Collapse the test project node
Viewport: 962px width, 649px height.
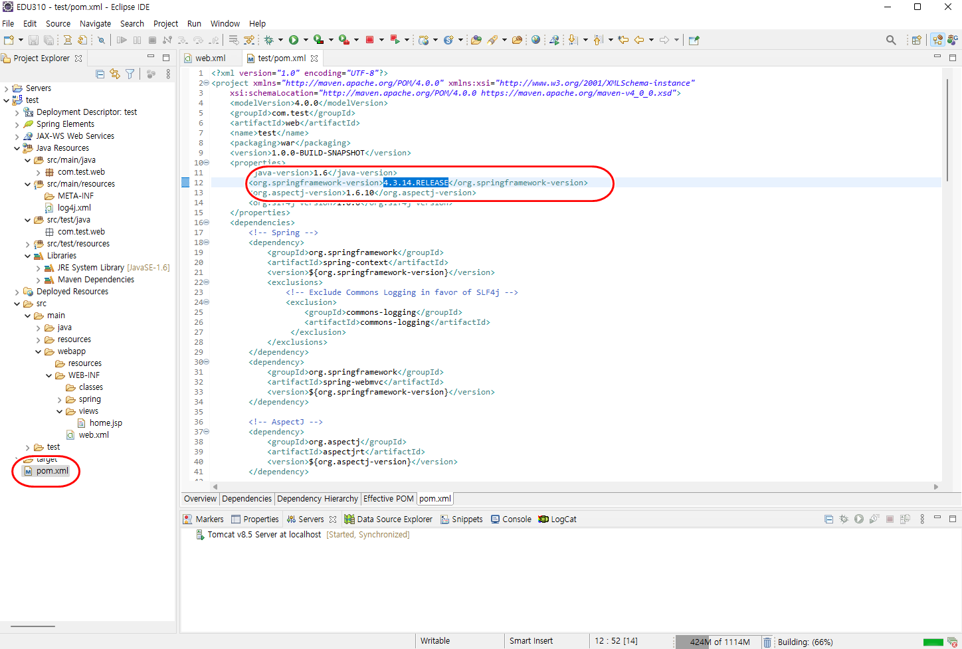[x=7, y=100]
